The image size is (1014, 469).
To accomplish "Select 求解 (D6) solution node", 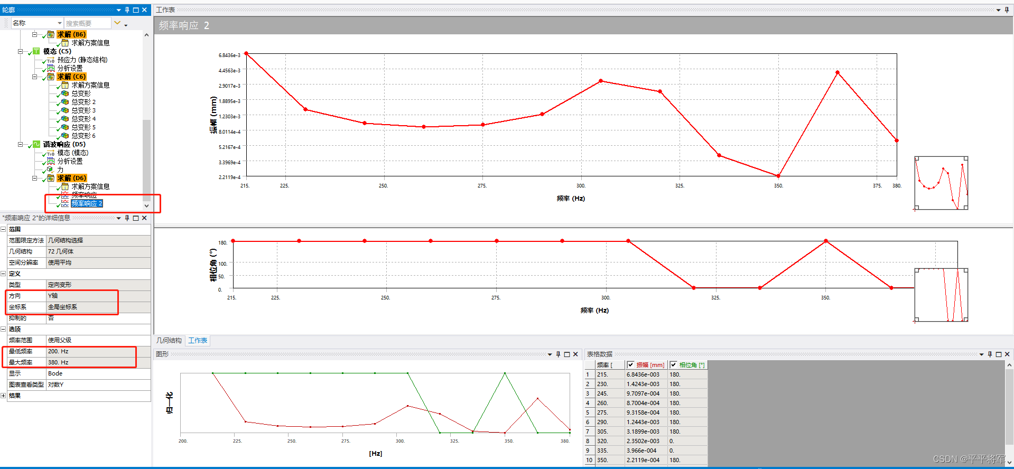I will coord(71,178).
